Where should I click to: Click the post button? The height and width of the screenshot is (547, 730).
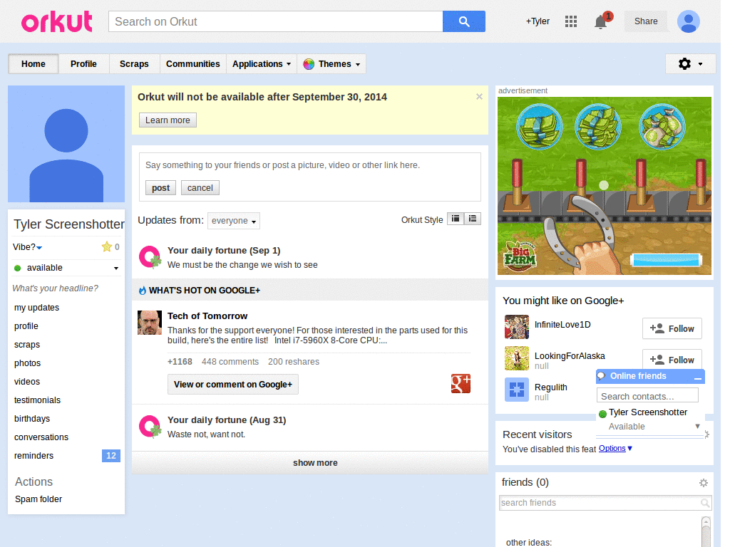pyautogui.click(x=160, y=188)
